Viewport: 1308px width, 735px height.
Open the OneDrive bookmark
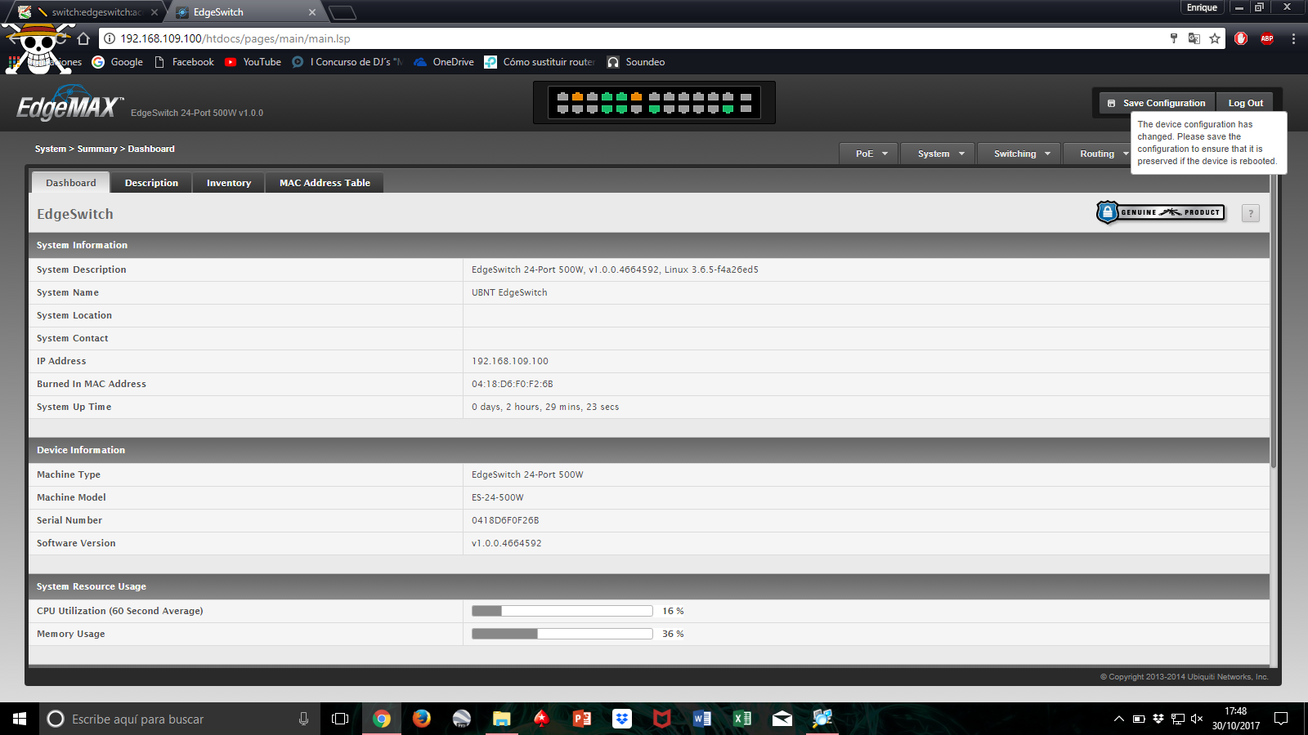point(444,62)
